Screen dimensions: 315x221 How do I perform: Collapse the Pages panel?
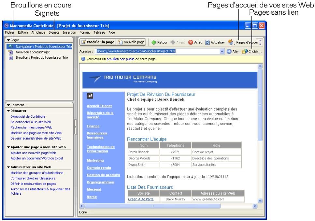point(8,40)
